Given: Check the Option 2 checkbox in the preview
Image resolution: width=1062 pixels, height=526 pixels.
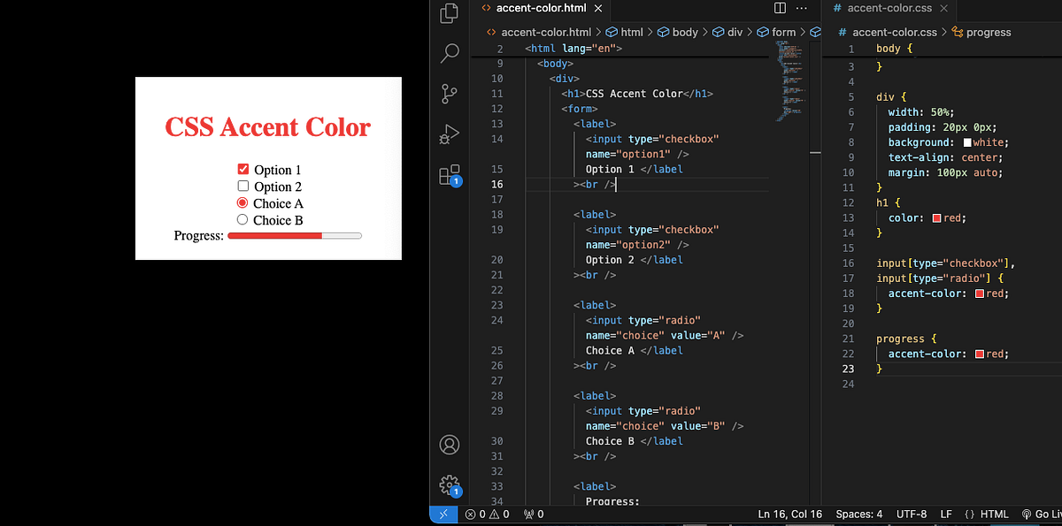Looking at the screenshot, I should [x=243, y=186].
